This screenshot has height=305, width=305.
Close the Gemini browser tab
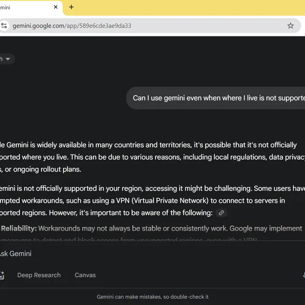(x=55, y=7)
